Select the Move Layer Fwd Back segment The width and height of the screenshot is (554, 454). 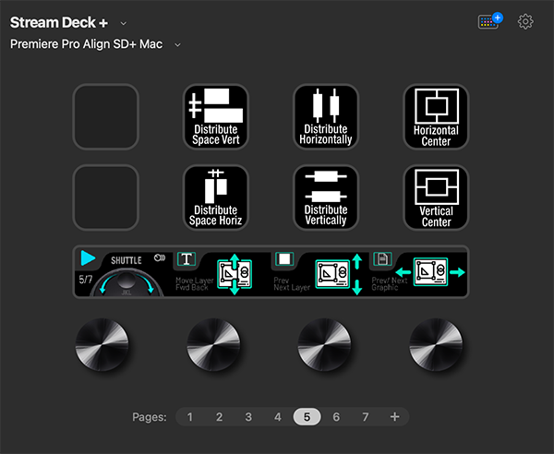(x=222, y=272)
